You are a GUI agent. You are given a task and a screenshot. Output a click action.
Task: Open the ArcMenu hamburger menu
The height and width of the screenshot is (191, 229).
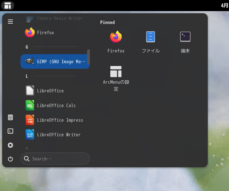pyautogui.click(x=10, y=22)
